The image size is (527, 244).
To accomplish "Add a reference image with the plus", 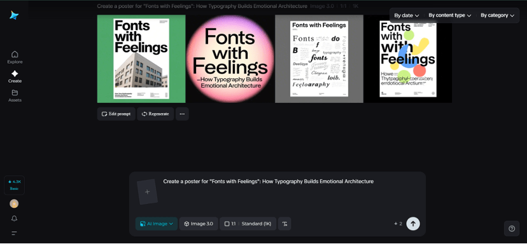I will pyautogui.click(x=147, y=192).
